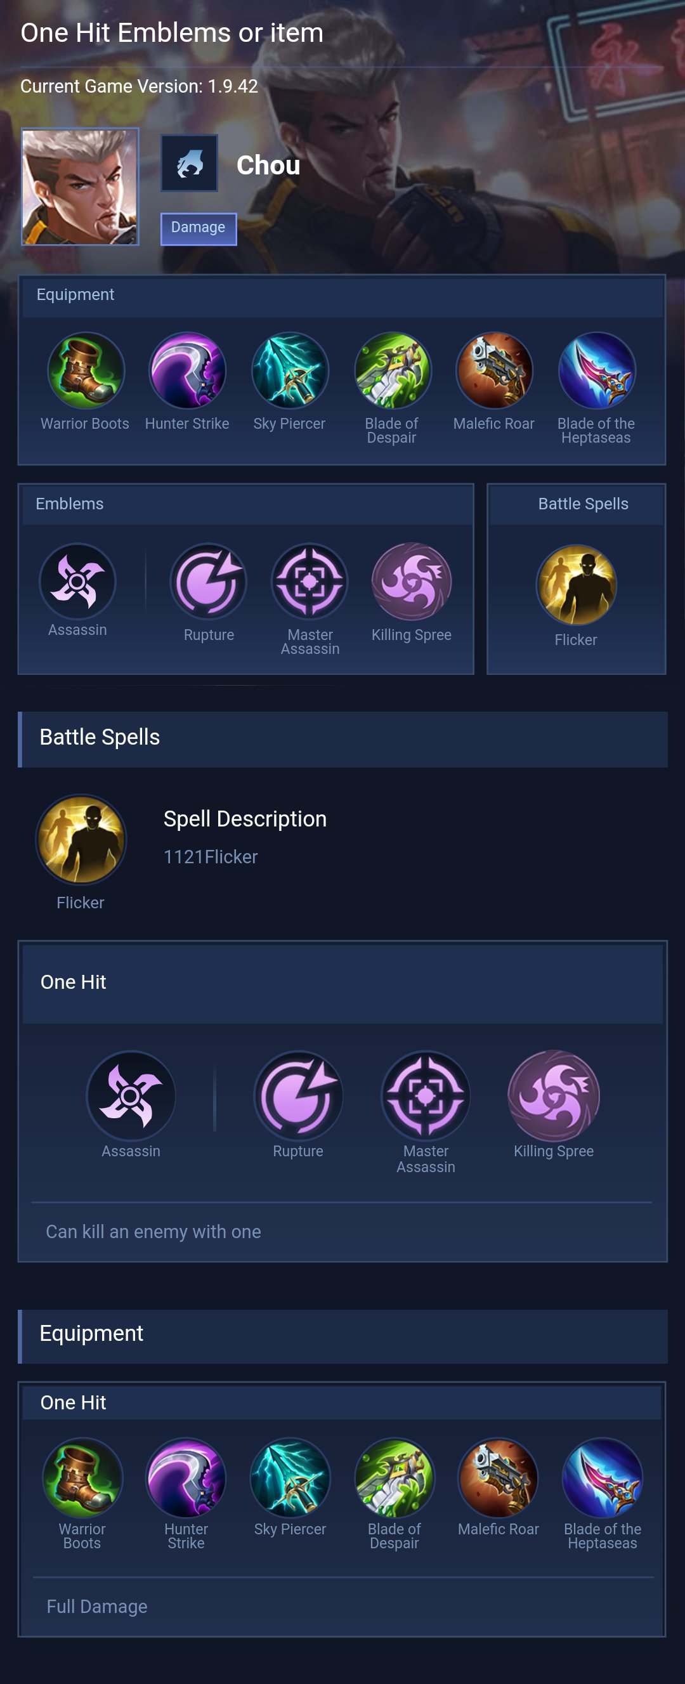Open Blade of Despair in bottom One Hit build

[394, 1477]
